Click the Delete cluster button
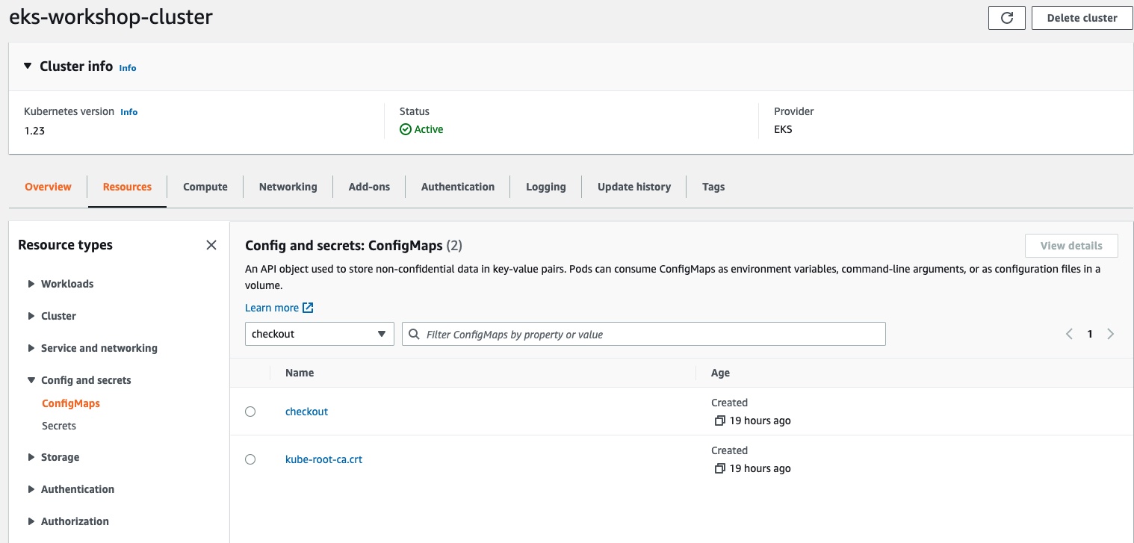This screenshot has width=1134, height=543. point(1082,18)
